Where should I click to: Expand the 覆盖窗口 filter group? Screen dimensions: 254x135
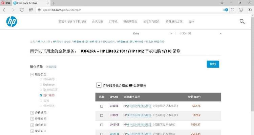[32, 131]
